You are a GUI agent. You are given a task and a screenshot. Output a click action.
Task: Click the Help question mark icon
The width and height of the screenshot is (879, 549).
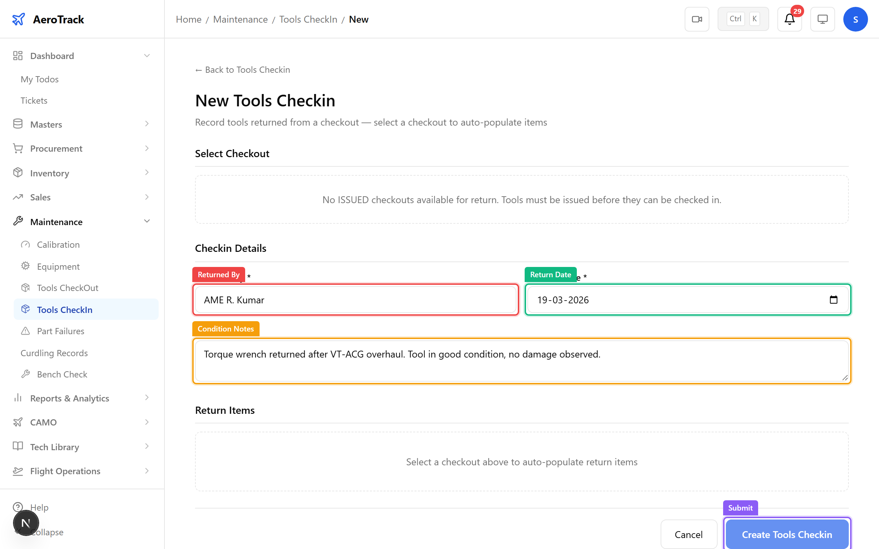(x=18, y=507)
